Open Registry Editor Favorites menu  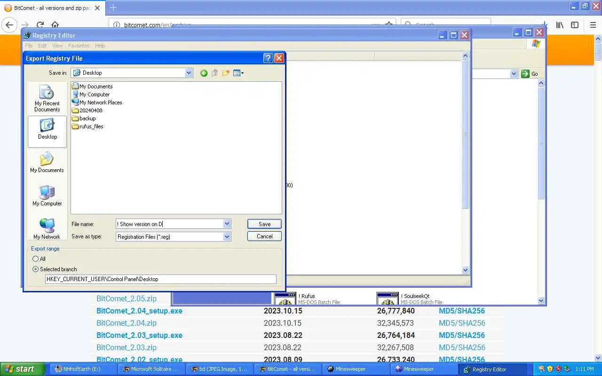pyautogui.click(x=79, y=46)
